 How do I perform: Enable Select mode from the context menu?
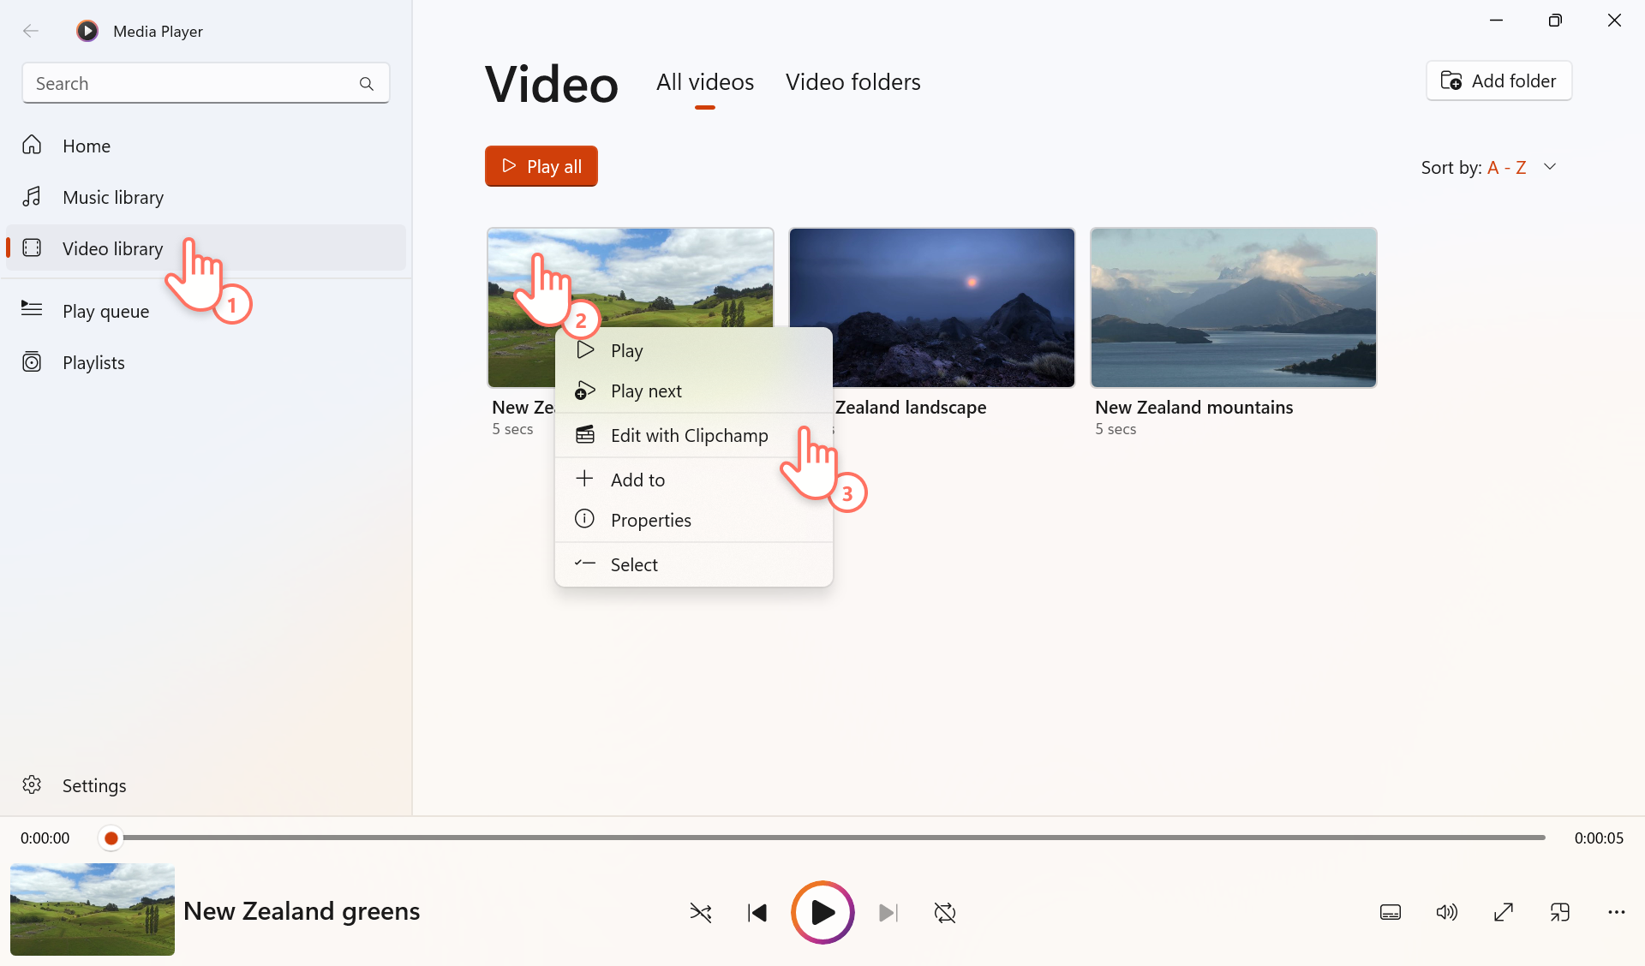pyautogui.click(x=633, y=563)
